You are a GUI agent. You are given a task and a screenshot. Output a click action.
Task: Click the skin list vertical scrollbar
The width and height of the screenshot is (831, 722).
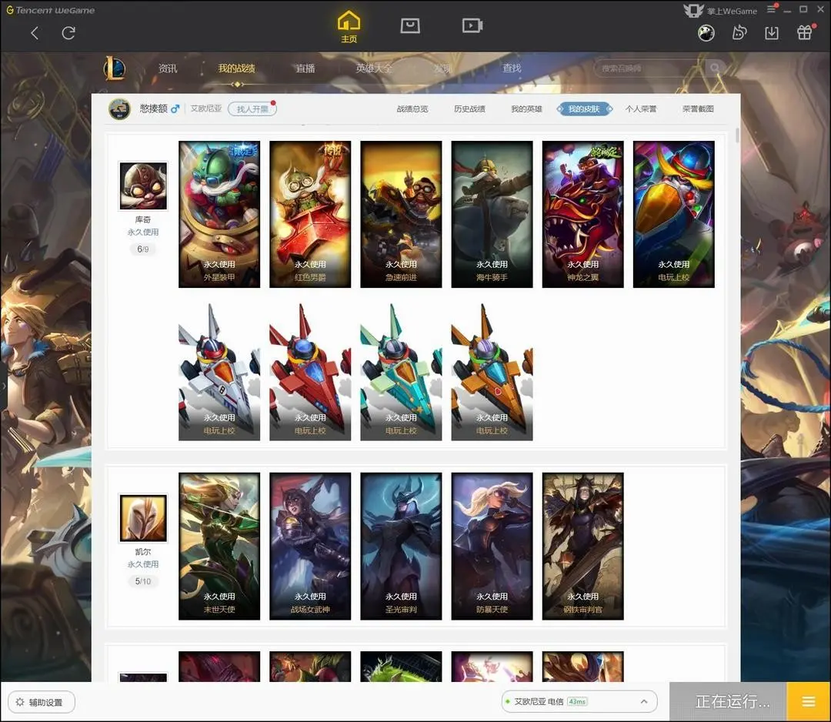[x=736, y=135]
